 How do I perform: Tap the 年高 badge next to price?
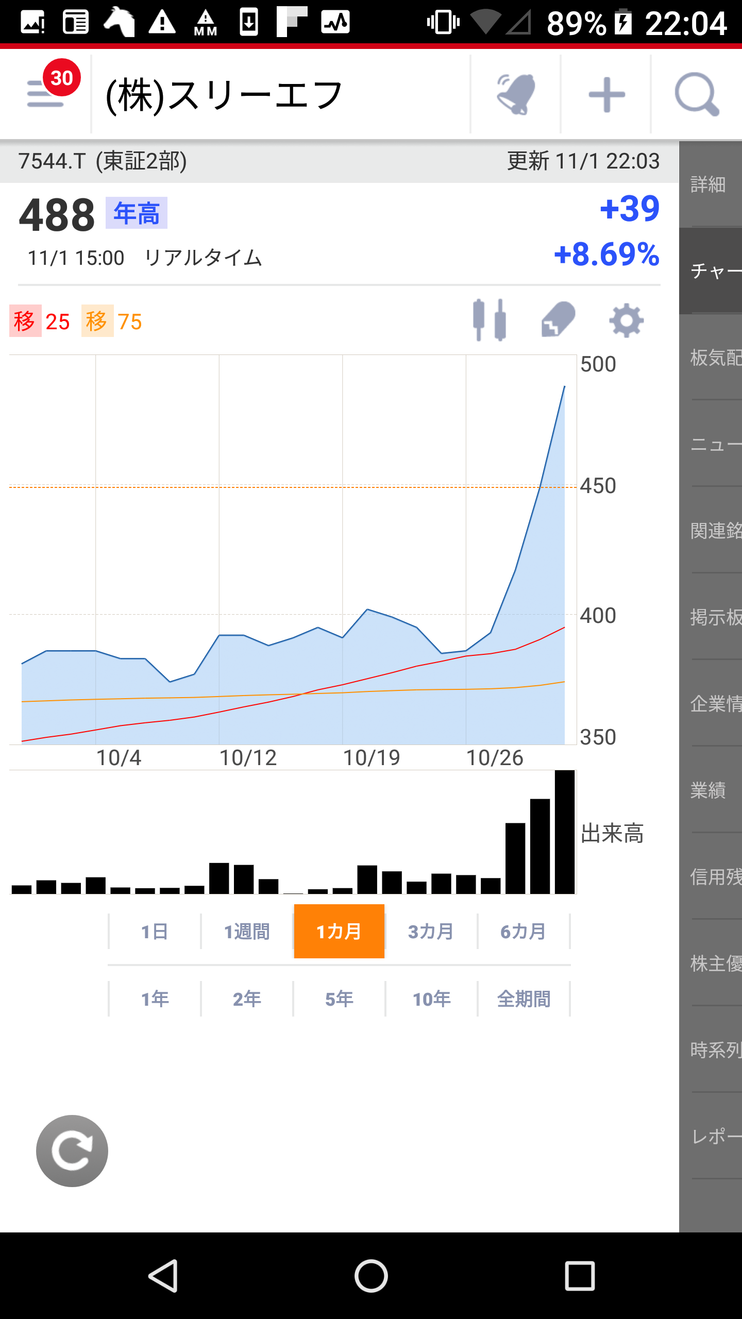coord(137,213)
